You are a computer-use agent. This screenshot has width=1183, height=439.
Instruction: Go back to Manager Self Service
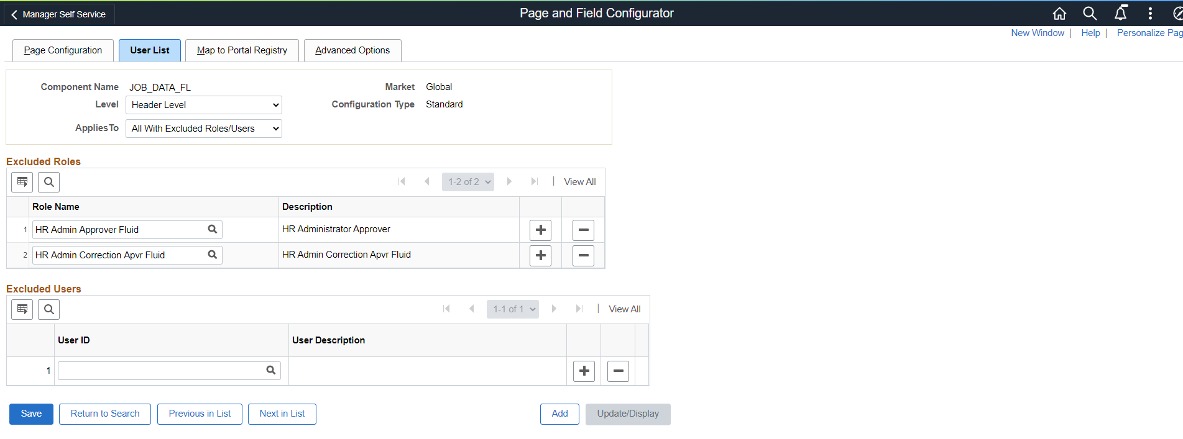pyautogui.click(x=59, y=14)
